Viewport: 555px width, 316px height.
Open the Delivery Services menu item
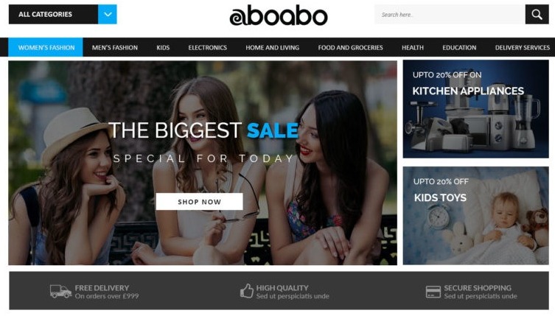pyautogui.click(x=523, y=47)
